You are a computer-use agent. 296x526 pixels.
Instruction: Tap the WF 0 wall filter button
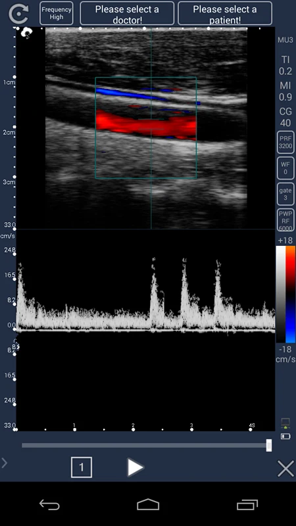pyautogui.click(x=285, y=168)
